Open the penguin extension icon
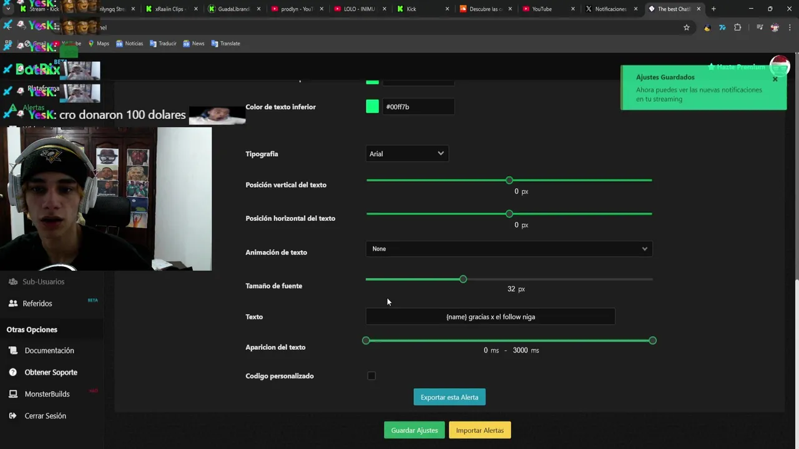Image resolution: width=799 pixels, height=449 pixels. (707, 27)
